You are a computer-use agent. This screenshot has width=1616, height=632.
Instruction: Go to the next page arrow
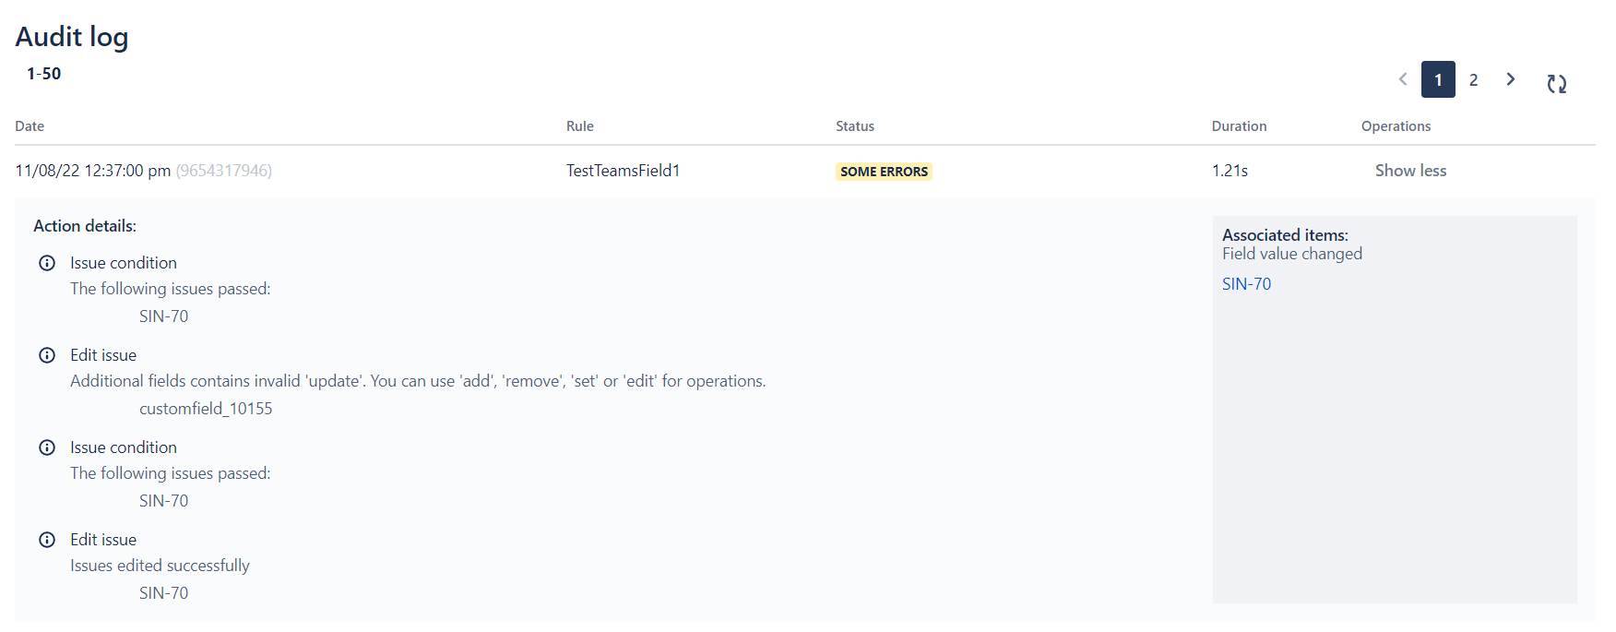(x=1510, y=79)
